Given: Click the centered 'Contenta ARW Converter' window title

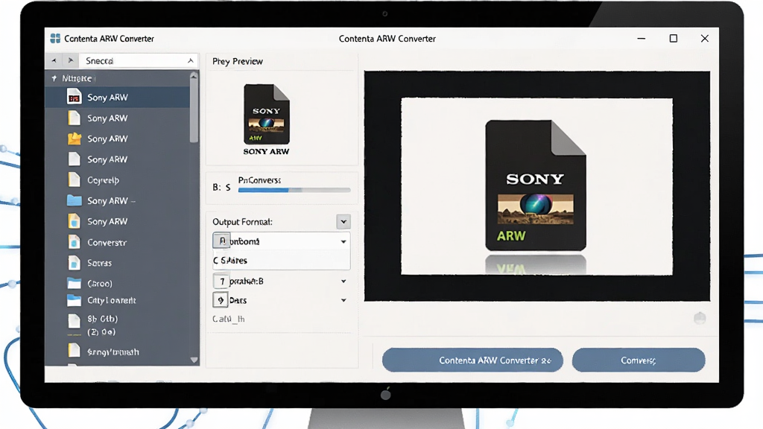Looking at the screenshot, I should tap(387, 39).
